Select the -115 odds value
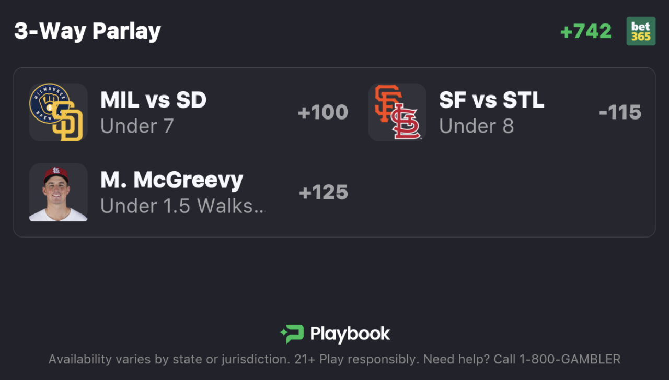The height and width of the screenshot is (380, 669). [x=620, y=112]
